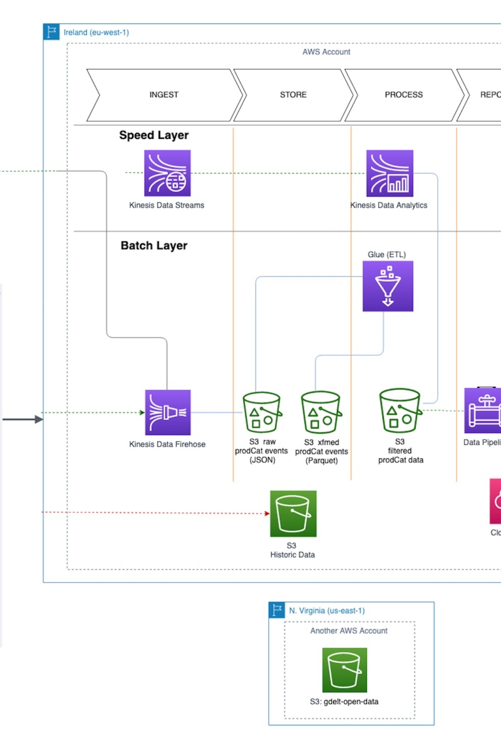Select the "S3 raw prodCat events (JSON)" label
The image size is (501, 751).
coord(262,451)
